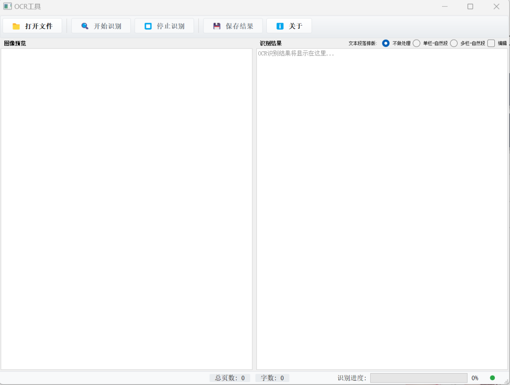
Task: Click the empty image preview panel
Action: tap(127, 208)
